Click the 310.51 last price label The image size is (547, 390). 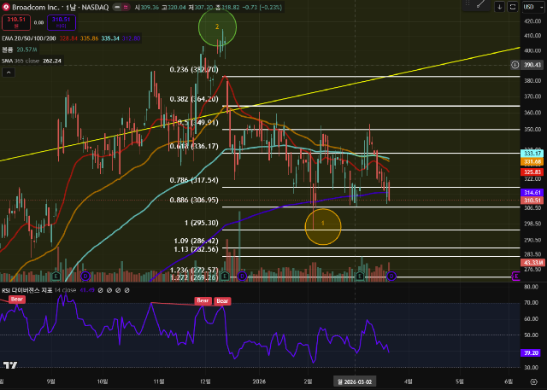532,201
